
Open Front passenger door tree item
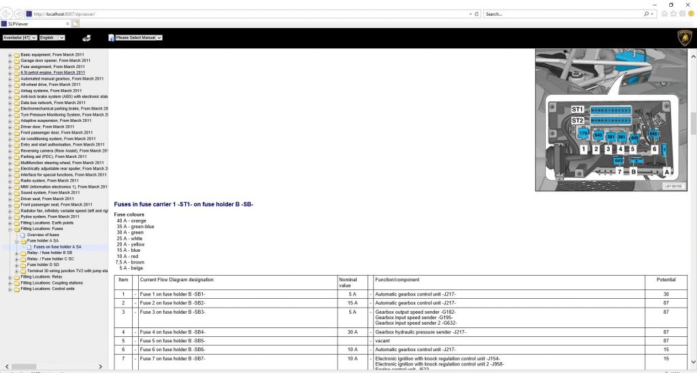[56, 133]
